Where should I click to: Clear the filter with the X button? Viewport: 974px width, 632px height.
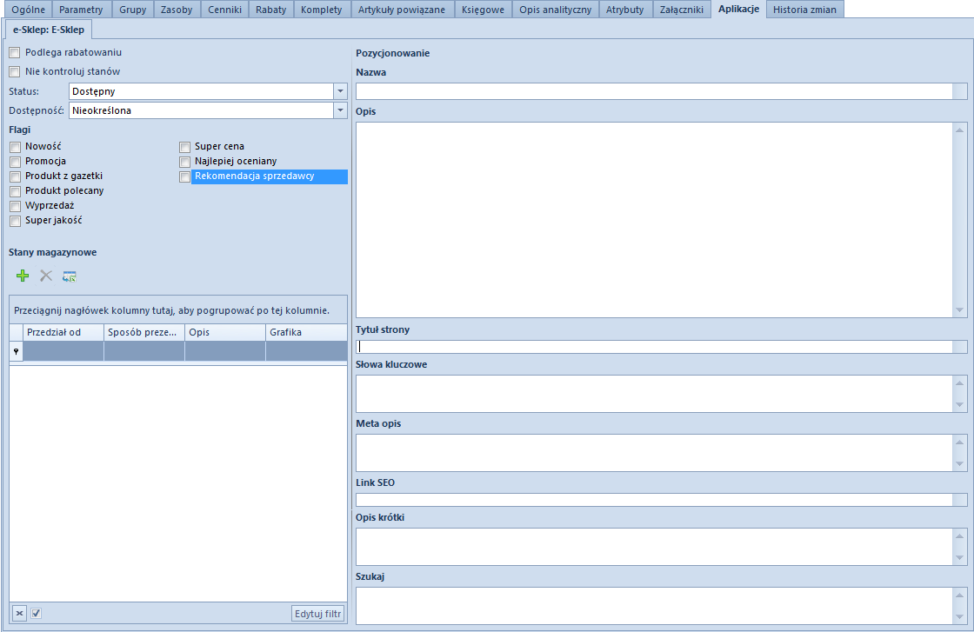pos(19,614)
